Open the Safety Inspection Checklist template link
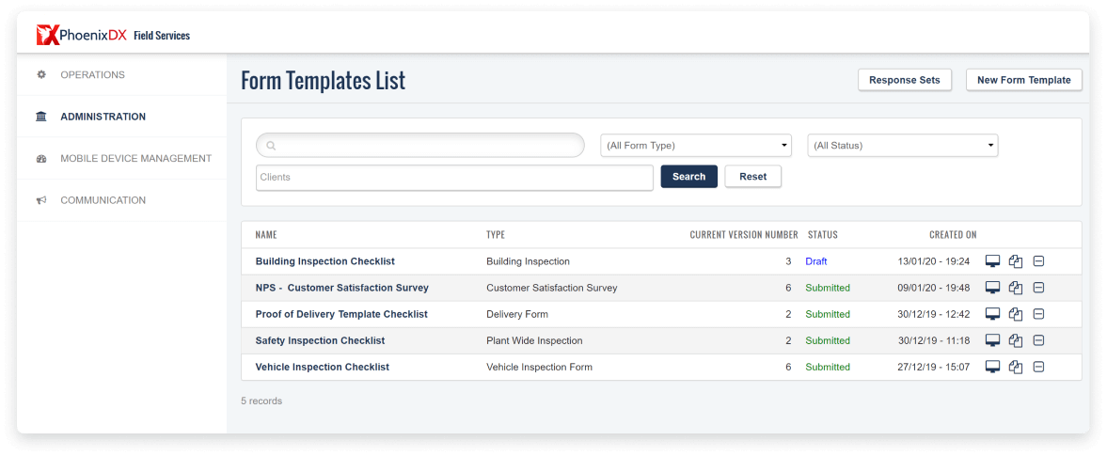The height and width of the screenshot is (456, 1107). [x=320, y=340]
